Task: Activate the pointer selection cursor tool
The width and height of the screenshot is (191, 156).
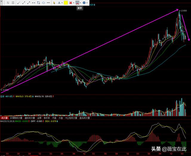Action: pos(54,3)
